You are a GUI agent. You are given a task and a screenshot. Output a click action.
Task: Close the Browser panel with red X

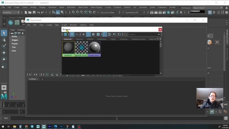pyautogui.click(x=160, y=29)
